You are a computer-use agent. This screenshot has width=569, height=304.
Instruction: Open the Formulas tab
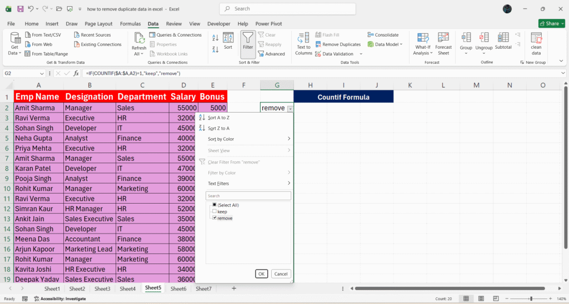click(x=130, y=23)
